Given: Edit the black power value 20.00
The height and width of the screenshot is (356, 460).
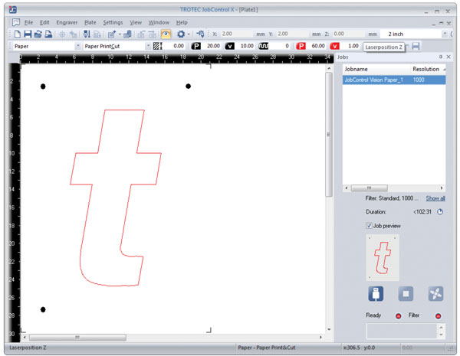Looking at the screenshot, I should coord(211,46).
